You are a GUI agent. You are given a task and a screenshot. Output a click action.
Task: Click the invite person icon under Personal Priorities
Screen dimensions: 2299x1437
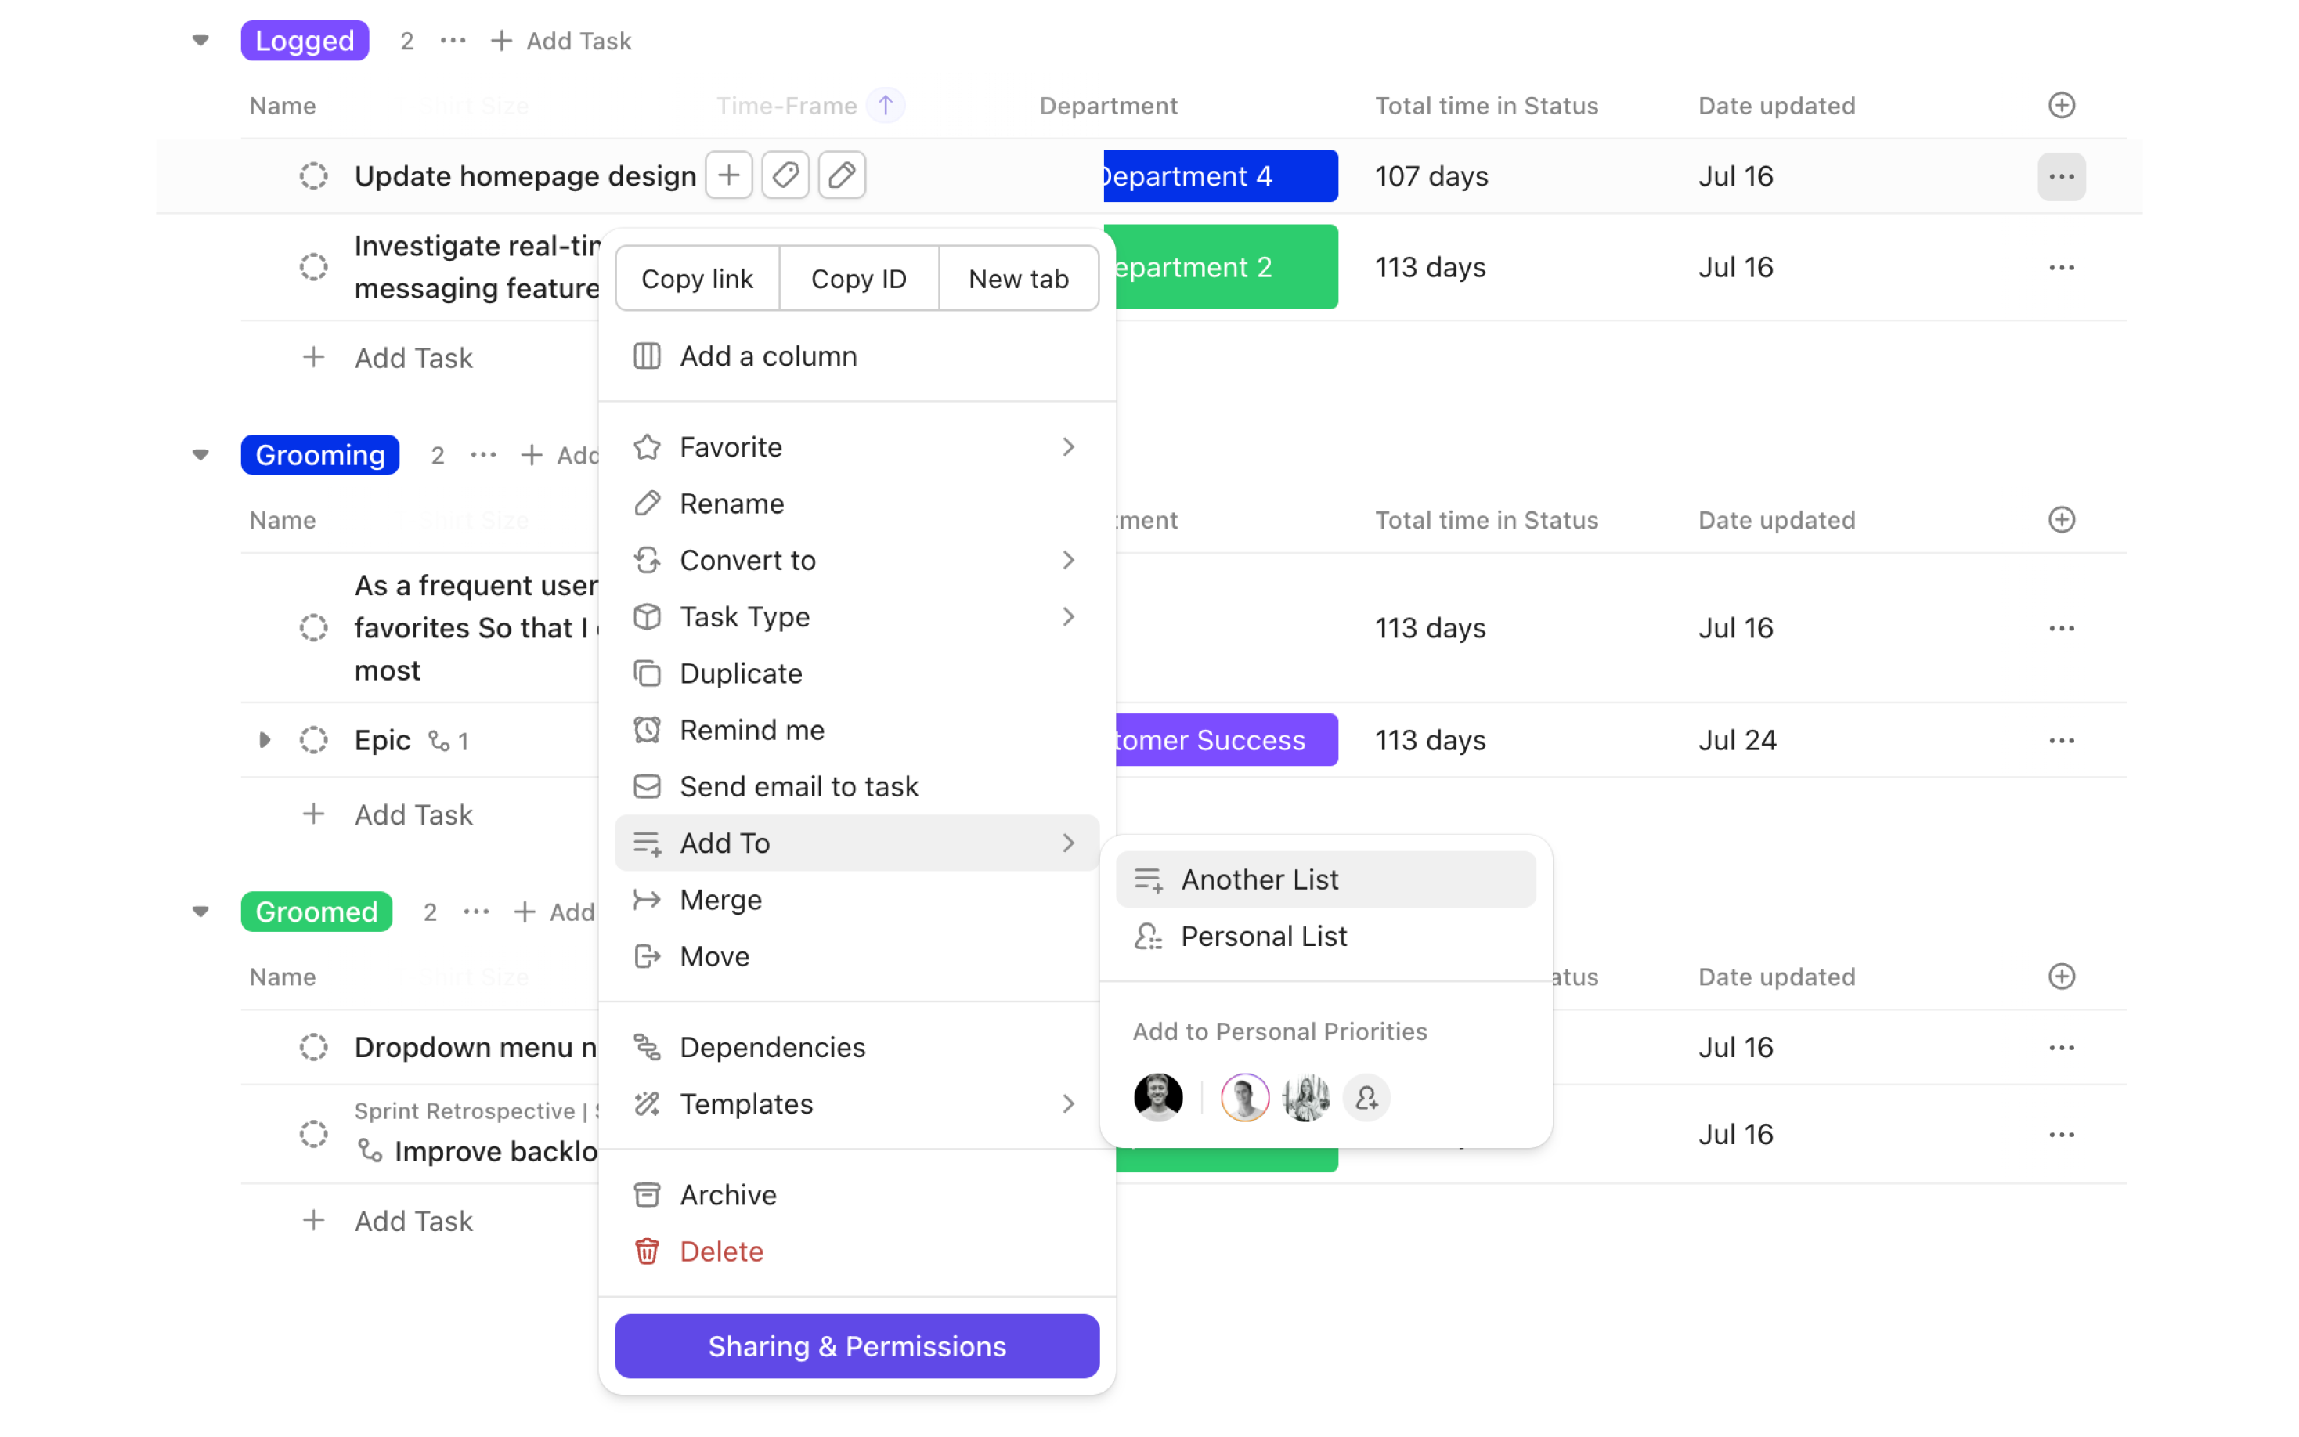point(1366,1099)
